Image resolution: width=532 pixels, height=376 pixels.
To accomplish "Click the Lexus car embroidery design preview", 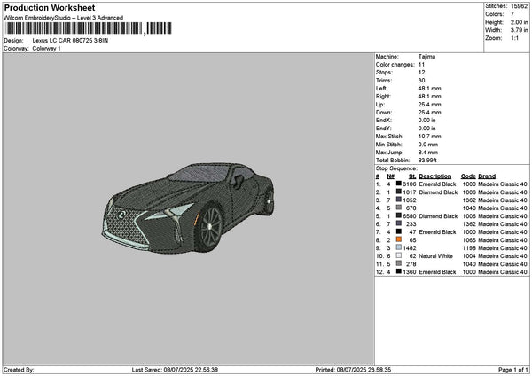I will click(x=188, y=208).
